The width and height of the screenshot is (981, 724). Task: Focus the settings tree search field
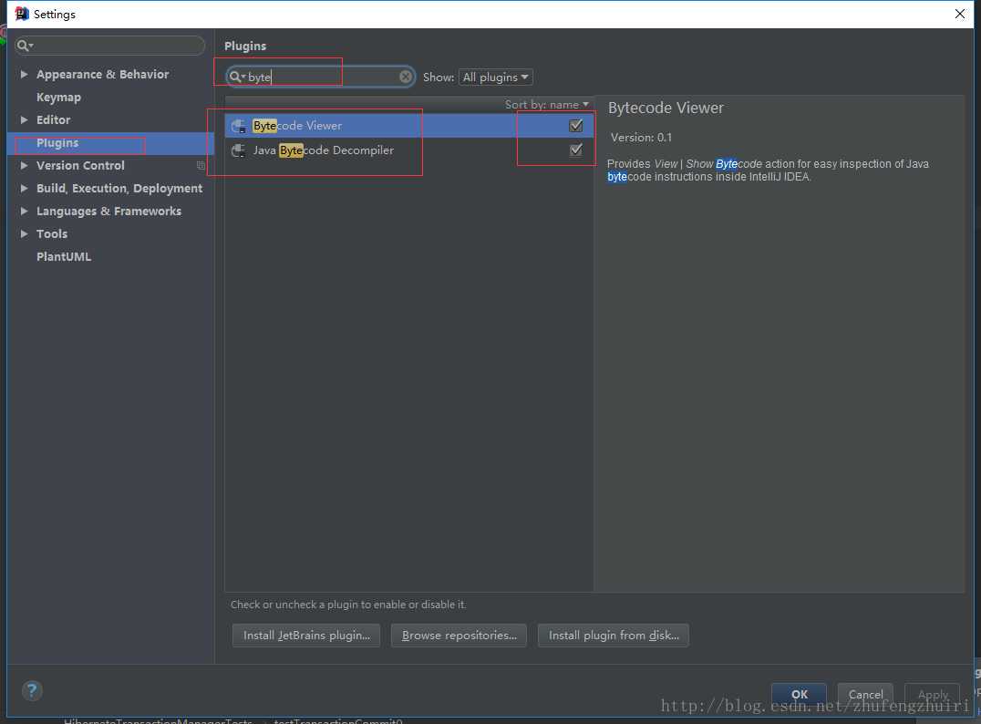click(110, 45)
